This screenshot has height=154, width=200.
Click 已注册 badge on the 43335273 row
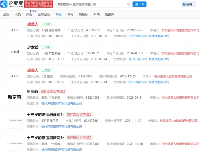point(46,24)
